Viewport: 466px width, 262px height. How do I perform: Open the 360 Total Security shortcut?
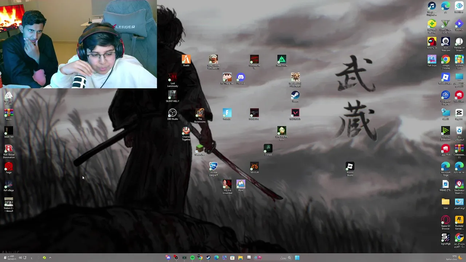click(x=432, y=26)
